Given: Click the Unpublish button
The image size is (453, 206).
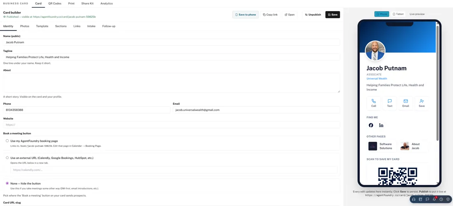Looking at the screenshot, I should (313, 14).
